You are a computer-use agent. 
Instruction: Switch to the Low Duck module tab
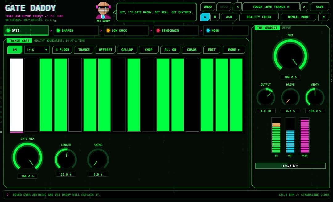(126, 30)
